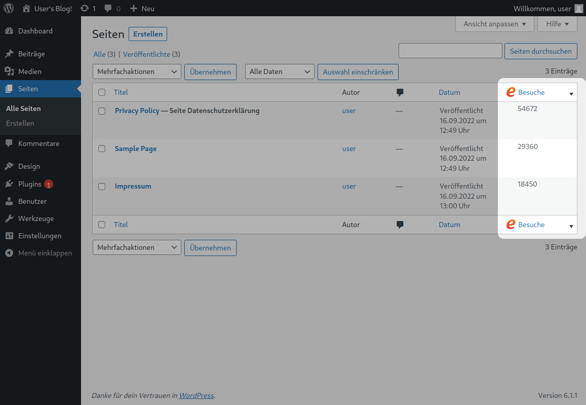
Task: Click the red Plugins update badge
Action: (49, 184)
